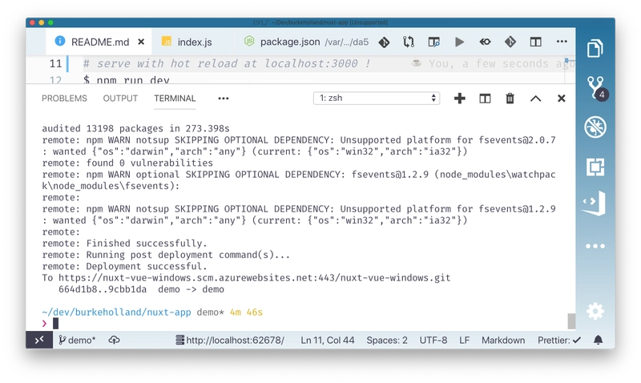This screenshot has height=383, width=641.
Task: Open the Explorer view in activity bar
Action: pyautogui.click(x=595, y=49)
